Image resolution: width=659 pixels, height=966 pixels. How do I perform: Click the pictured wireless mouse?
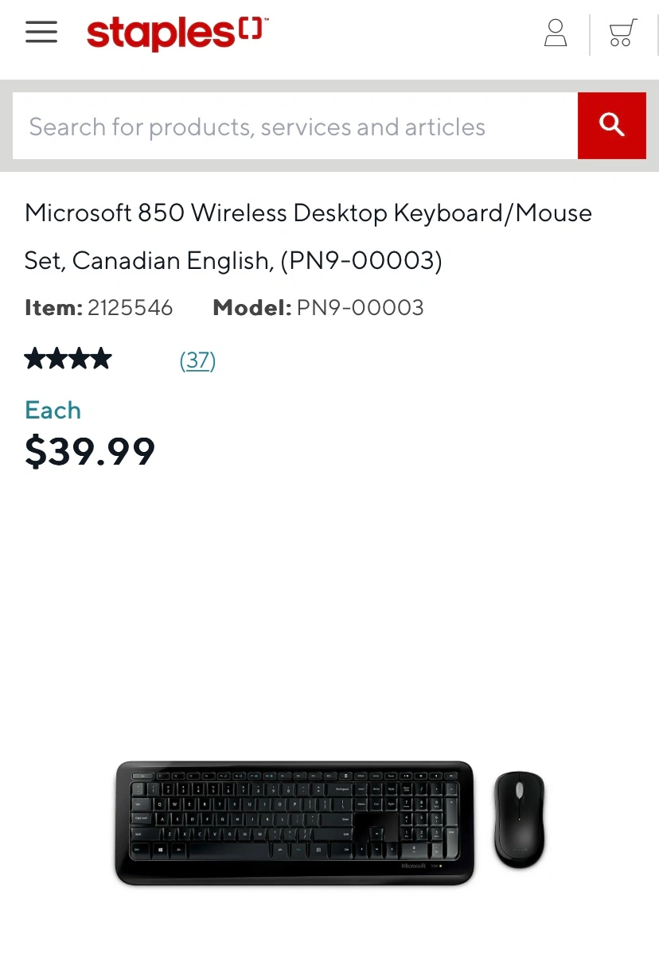(519, 820)
